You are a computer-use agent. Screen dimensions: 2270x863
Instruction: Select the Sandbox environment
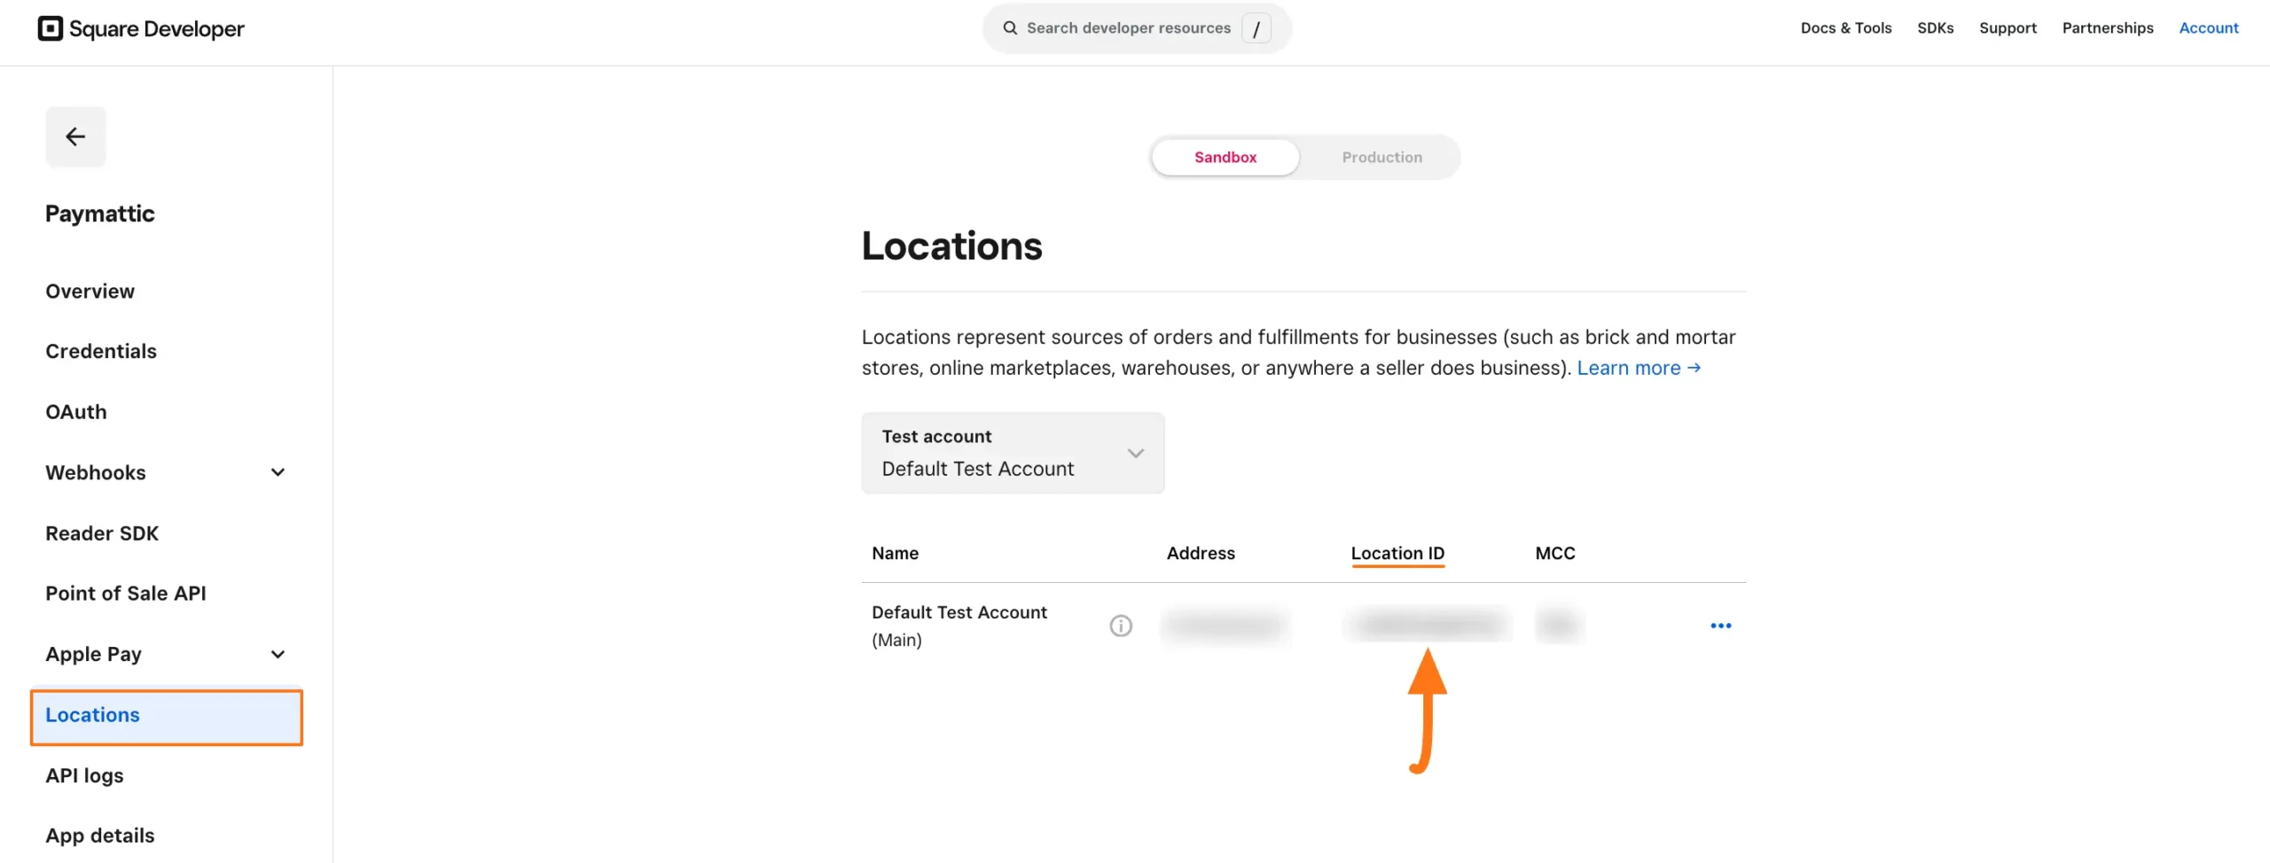point(1225,157)
